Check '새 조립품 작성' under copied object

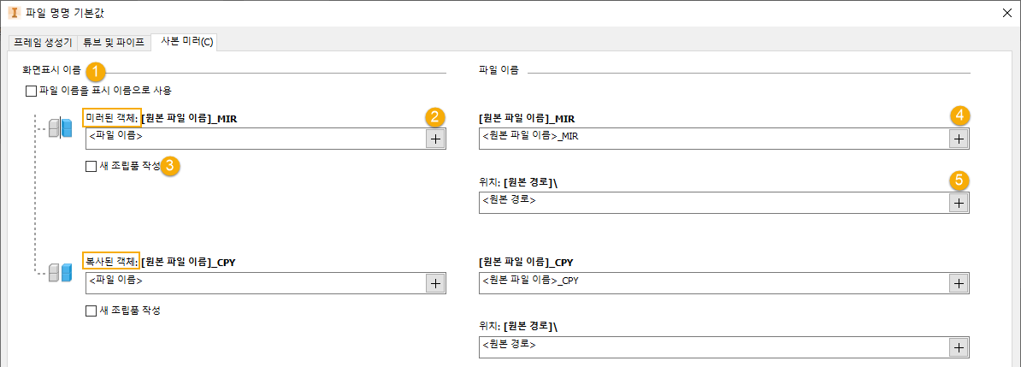coord(91,311)
